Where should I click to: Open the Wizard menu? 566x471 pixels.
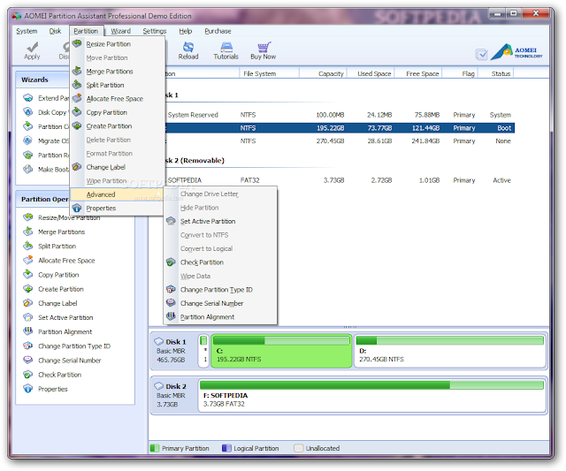[x=120, y=31]
